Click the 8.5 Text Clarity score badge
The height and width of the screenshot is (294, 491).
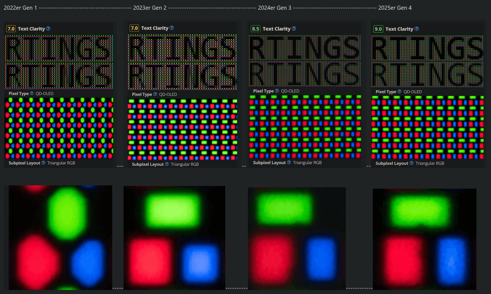point(255,29)
